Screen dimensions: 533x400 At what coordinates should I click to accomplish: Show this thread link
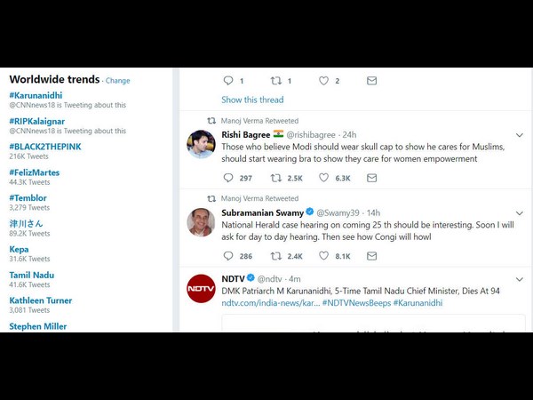(252, 100)
